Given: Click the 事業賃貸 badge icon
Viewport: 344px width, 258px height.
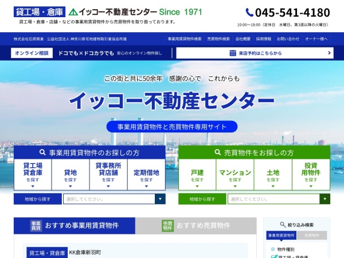Looking at the screenshot, I should pos(36,225).
